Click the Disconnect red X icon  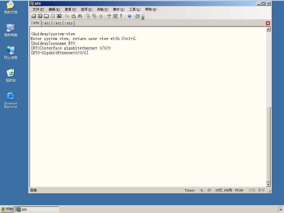pos(59,16)
